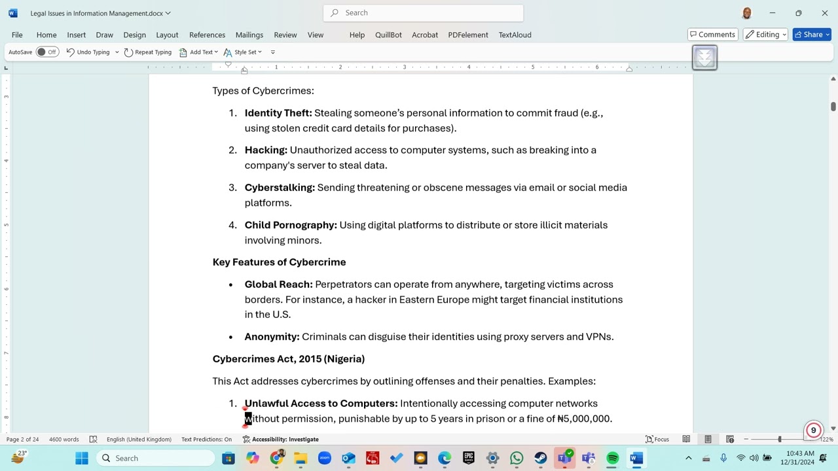Open Spotify from the taskbar
The image size is (838, 471).
pyautogui.click(x=613, y=458)
